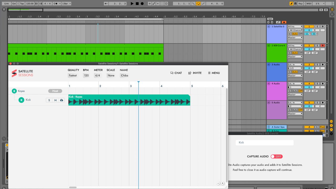
Task: Open Master output dropdown on 909 Core track
Action: (x=295, y=56)
